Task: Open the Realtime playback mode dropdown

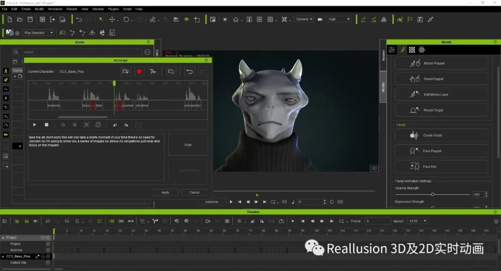Action: click(212, 202)
